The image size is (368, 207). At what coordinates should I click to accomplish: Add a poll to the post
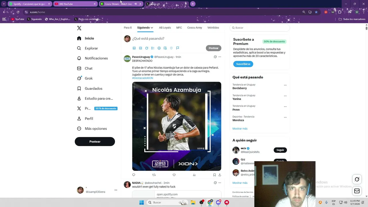pyautogui.click(x=153, y=48)
